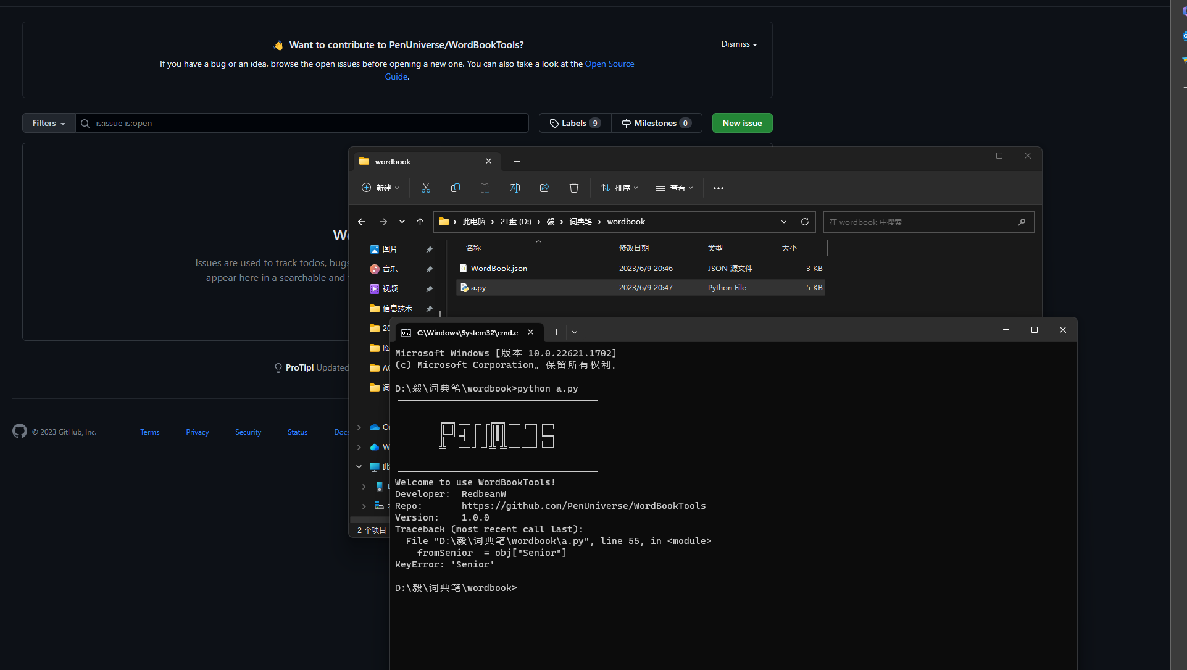The height and width of the screenshot is (670, 1187).
Task: Select the Rename icon in Explorer toolbar
Action: tap(514, 188)
